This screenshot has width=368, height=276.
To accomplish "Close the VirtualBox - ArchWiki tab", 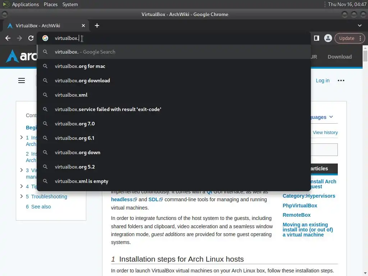I will click(x=83, y=26).
